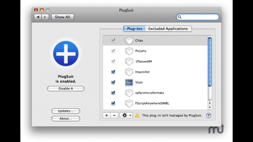Remove the plug-in with the minus button
Screen dimensions: 253x142
[114, 115]
